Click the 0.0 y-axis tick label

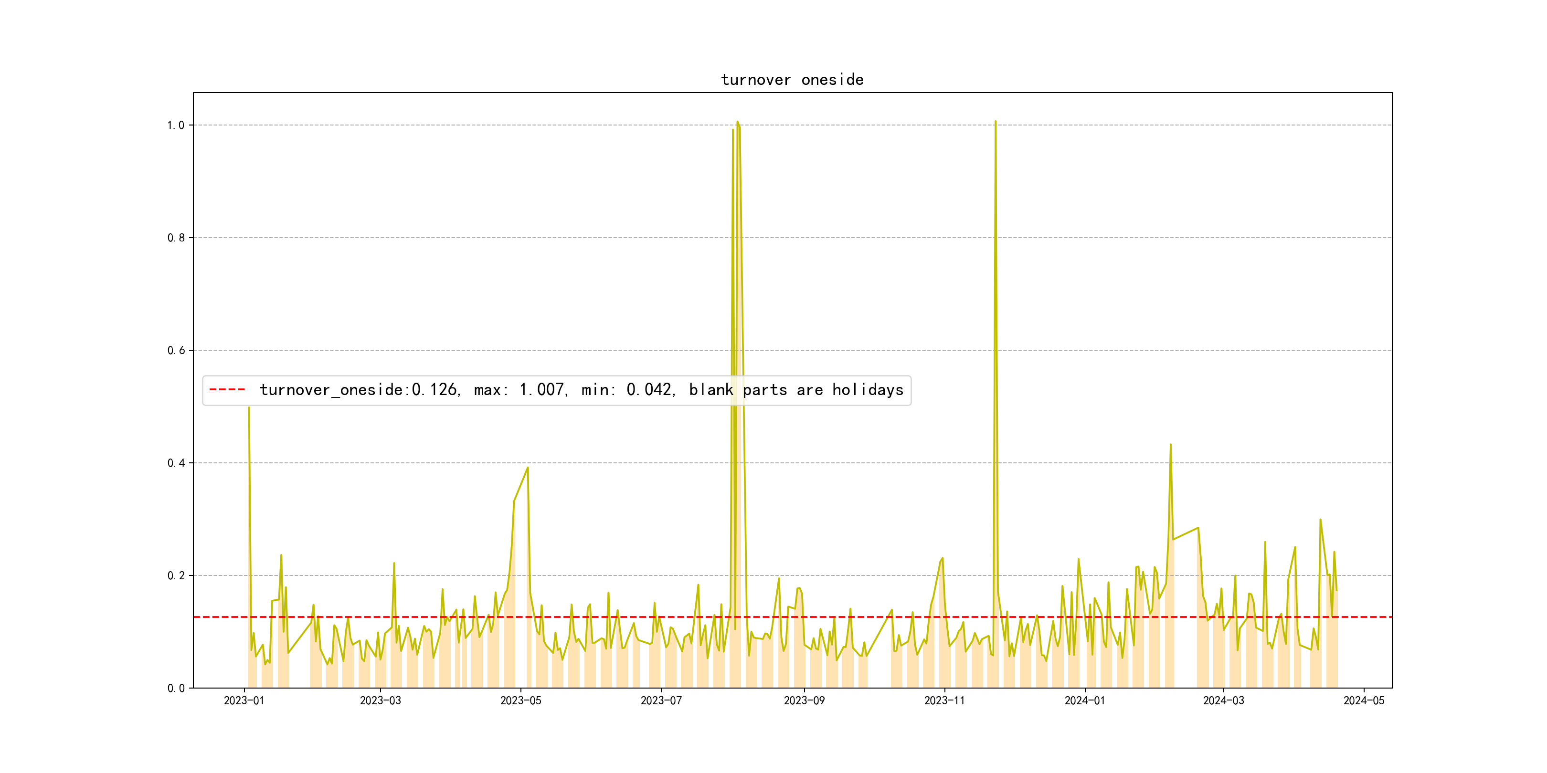tap(175, 688)
